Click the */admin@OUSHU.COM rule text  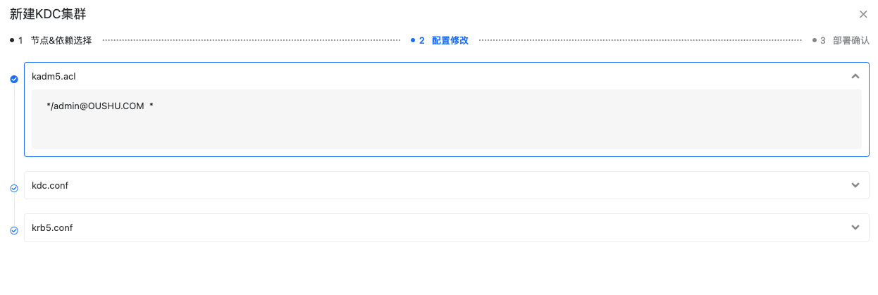click(x=95, y=106)
